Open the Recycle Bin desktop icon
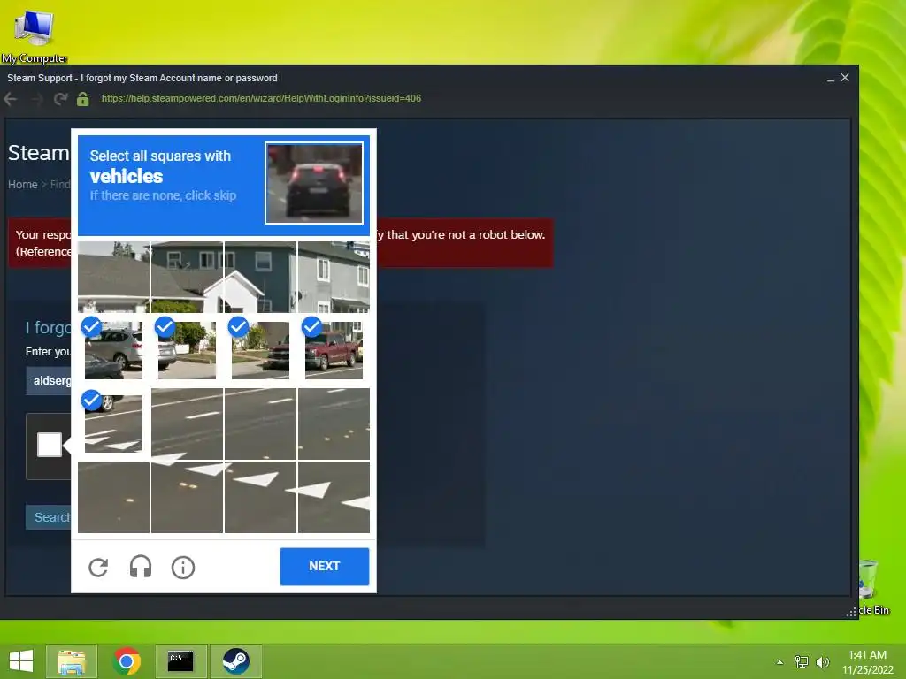 [x=871, y=588]
